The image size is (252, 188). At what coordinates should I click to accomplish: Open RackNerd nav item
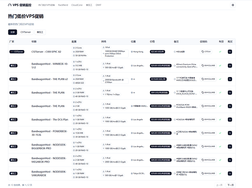pos(63,5)
